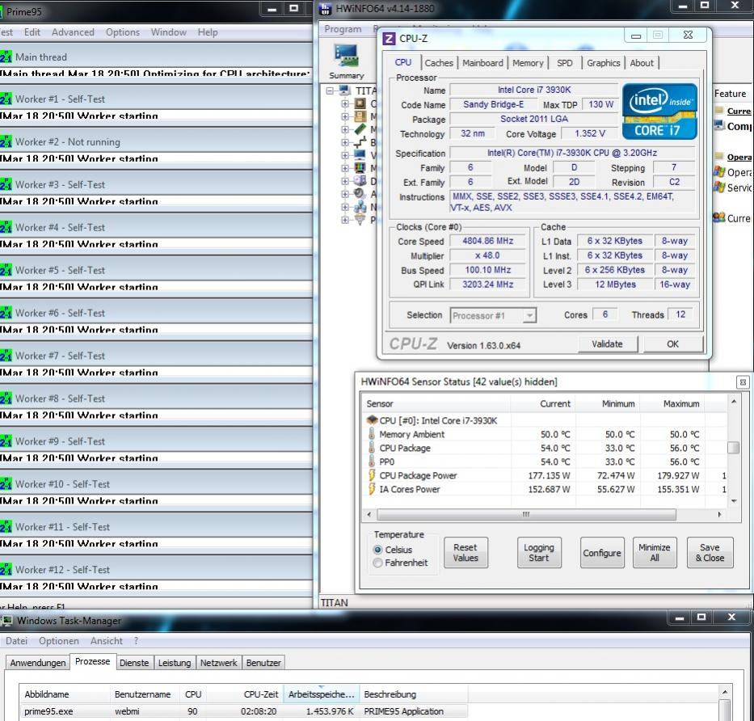This screenshot has width=754, height=721.
Task: Click the Worker #8 window icon
Action: [x=6, y=398]
